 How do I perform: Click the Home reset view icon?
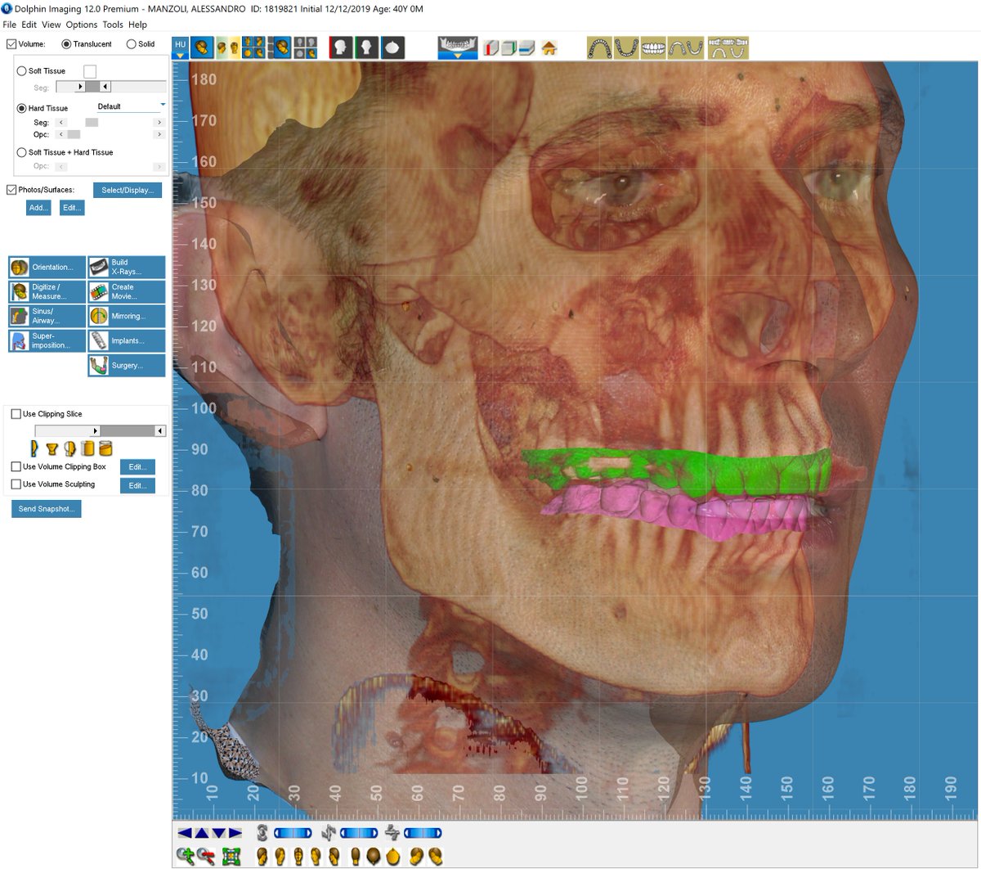tap(549, 47)
